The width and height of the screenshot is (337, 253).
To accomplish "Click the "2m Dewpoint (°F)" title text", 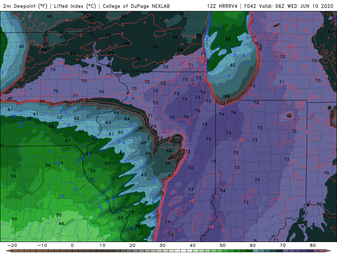I will point(25,6).
